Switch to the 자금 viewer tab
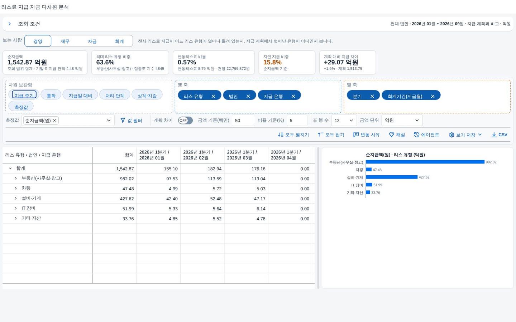This screenshot has width=516, height=322. (x=92, y=41)
